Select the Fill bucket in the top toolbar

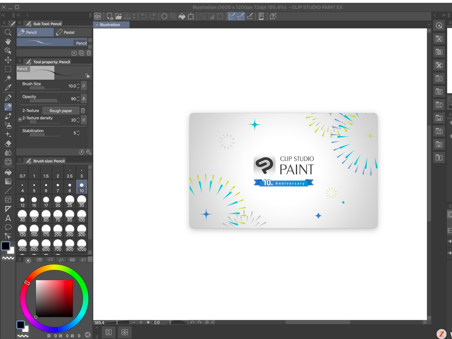(x=181, y=16)
